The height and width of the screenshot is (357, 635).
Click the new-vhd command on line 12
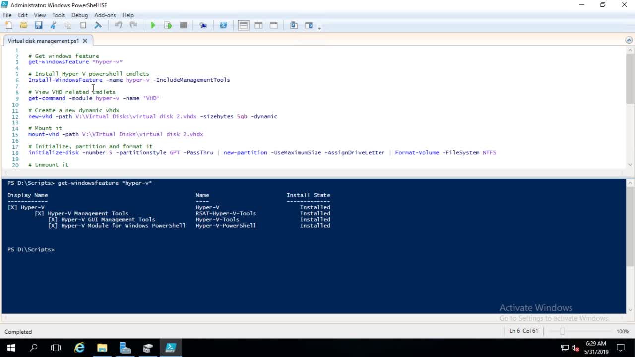click(x=40, y=116)
